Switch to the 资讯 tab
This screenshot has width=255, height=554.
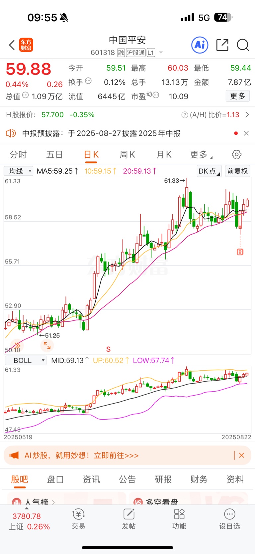tap(91, 479)
